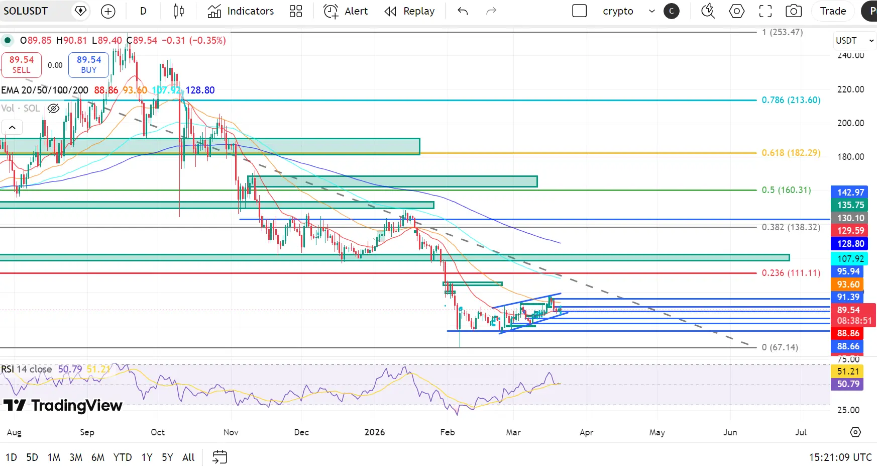Expand the crypto layout dropdown arrow
877x469 pixels.
[x=652, y=11]
